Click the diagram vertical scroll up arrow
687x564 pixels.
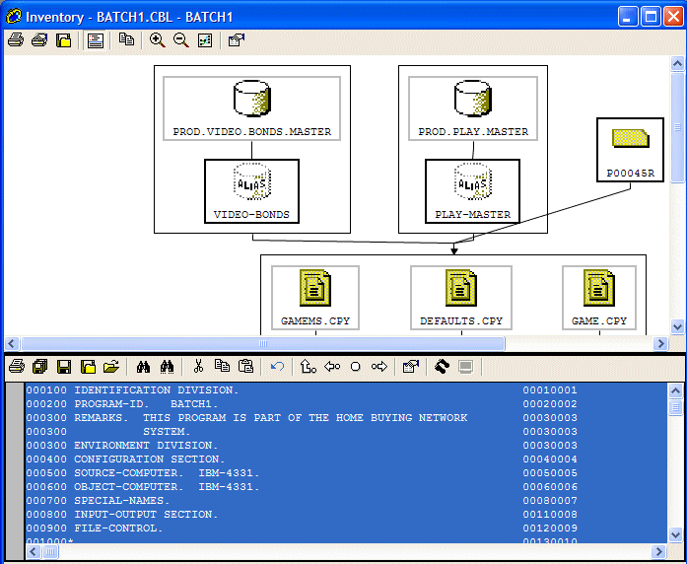tap(677, 64)
